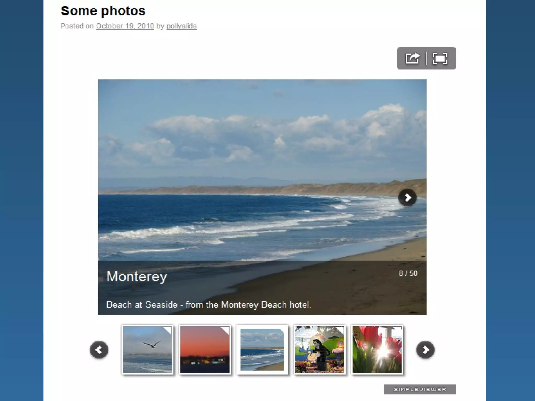Go to the next photo using the arrow on the image
535x401 pixels.
point(408,198)
